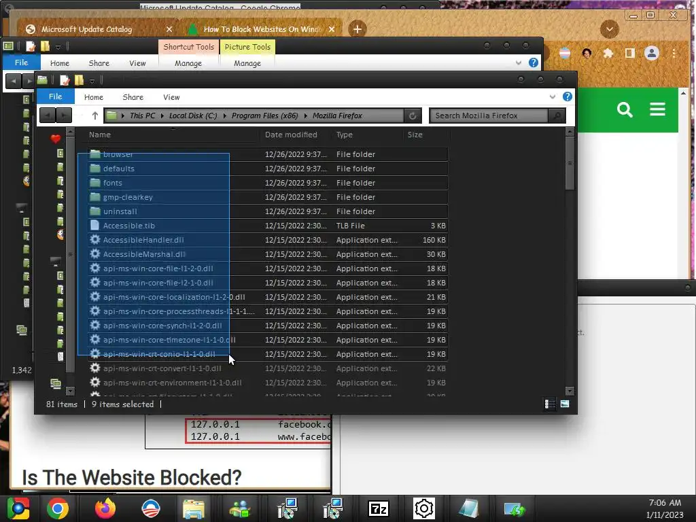Open File Explorer from the taskbar

(194, 508)
